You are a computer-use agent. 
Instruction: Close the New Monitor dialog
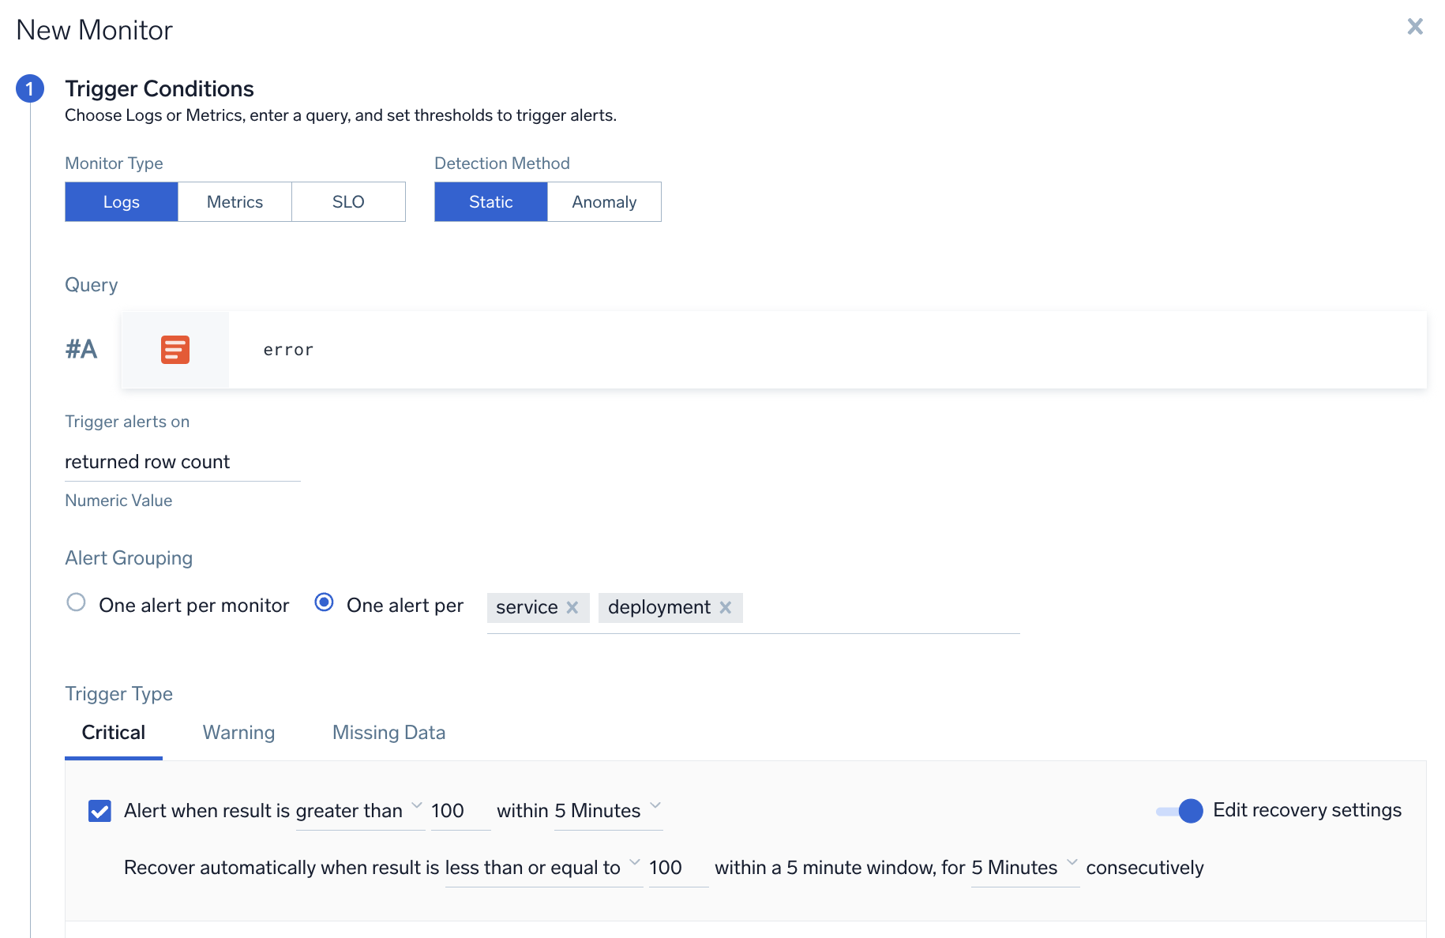point(1414,27)
